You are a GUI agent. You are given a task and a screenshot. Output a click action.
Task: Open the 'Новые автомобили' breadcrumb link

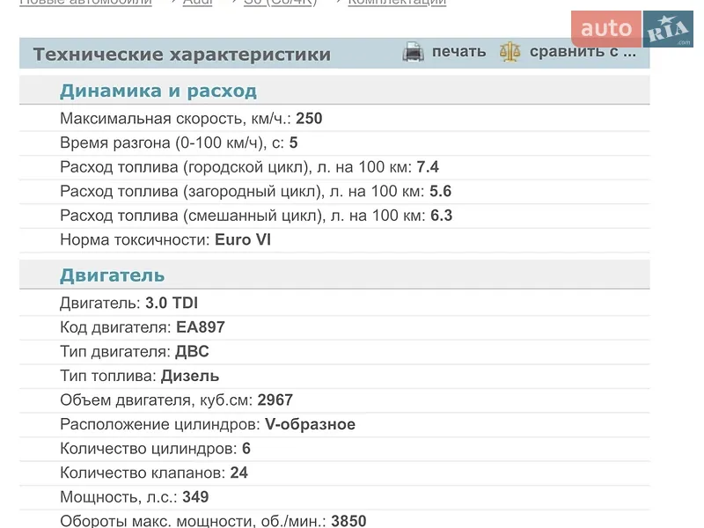(x=86, y=3)
